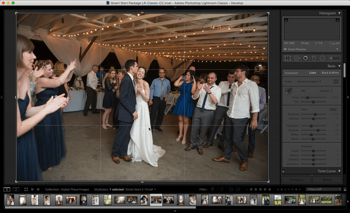
Task: Activate the Spot Removal tool
Action: [296, 58]
